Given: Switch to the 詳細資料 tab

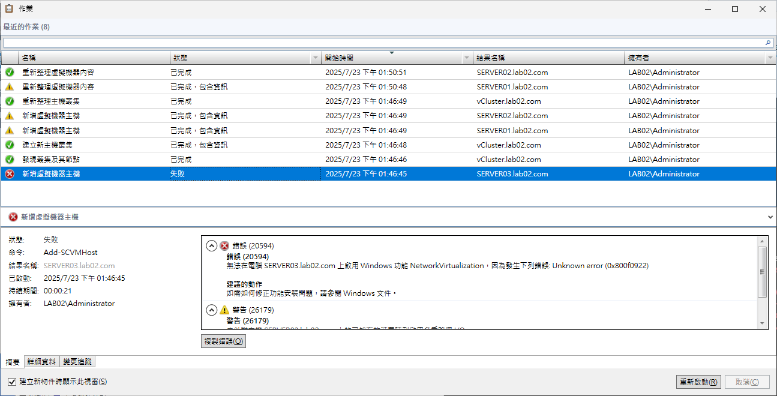Looking at the screenshot, I should [41, 362].
